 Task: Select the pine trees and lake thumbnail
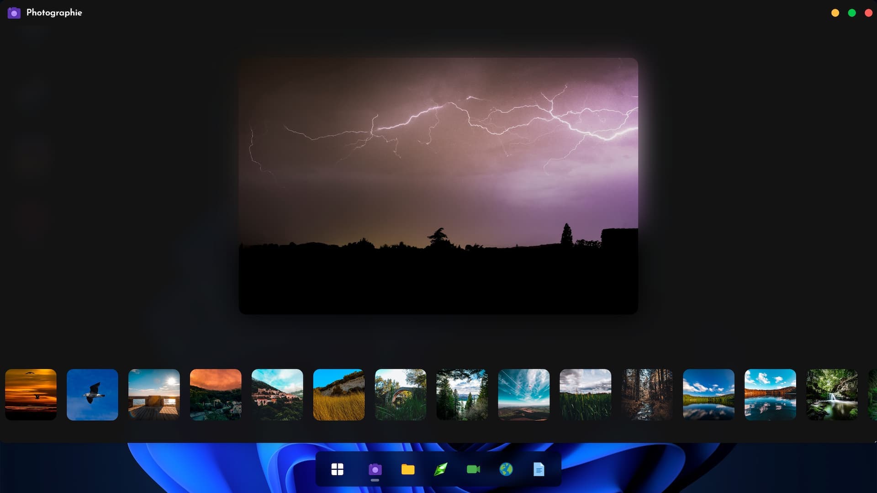[x=462, y=395]
